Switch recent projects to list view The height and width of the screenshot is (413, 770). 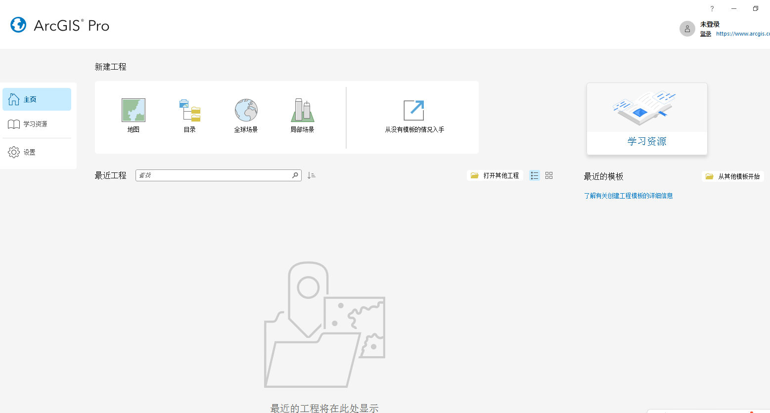[535, 175]
